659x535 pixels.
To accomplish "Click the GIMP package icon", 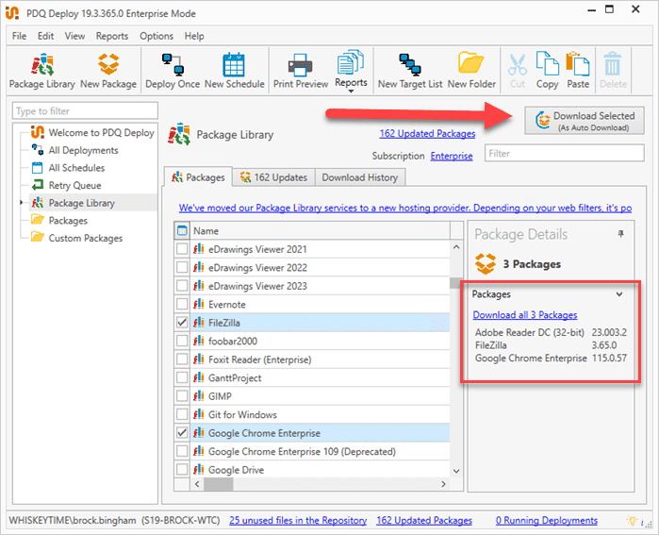I will (x=199, y=396).
